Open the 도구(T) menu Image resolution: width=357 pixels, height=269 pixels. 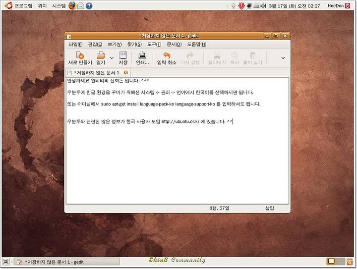coord(154,45)
